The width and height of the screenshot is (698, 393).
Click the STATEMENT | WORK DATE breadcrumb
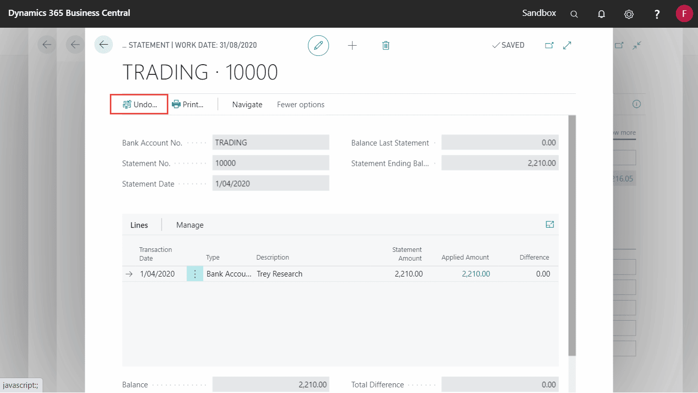(x=189, y=45)
